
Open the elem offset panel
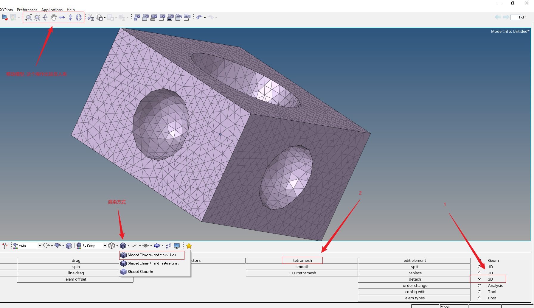76,279
